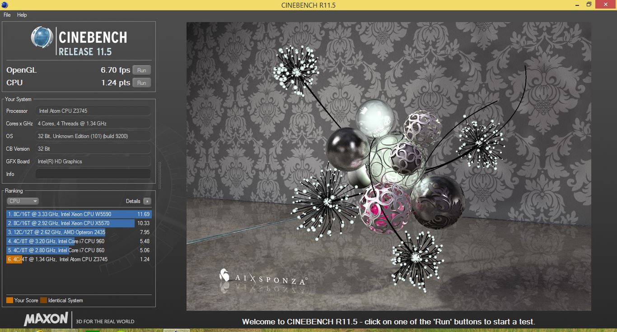Click the CPU score 1.24 pts
This screenshot has height=332, width=617.
pos(116,83)
